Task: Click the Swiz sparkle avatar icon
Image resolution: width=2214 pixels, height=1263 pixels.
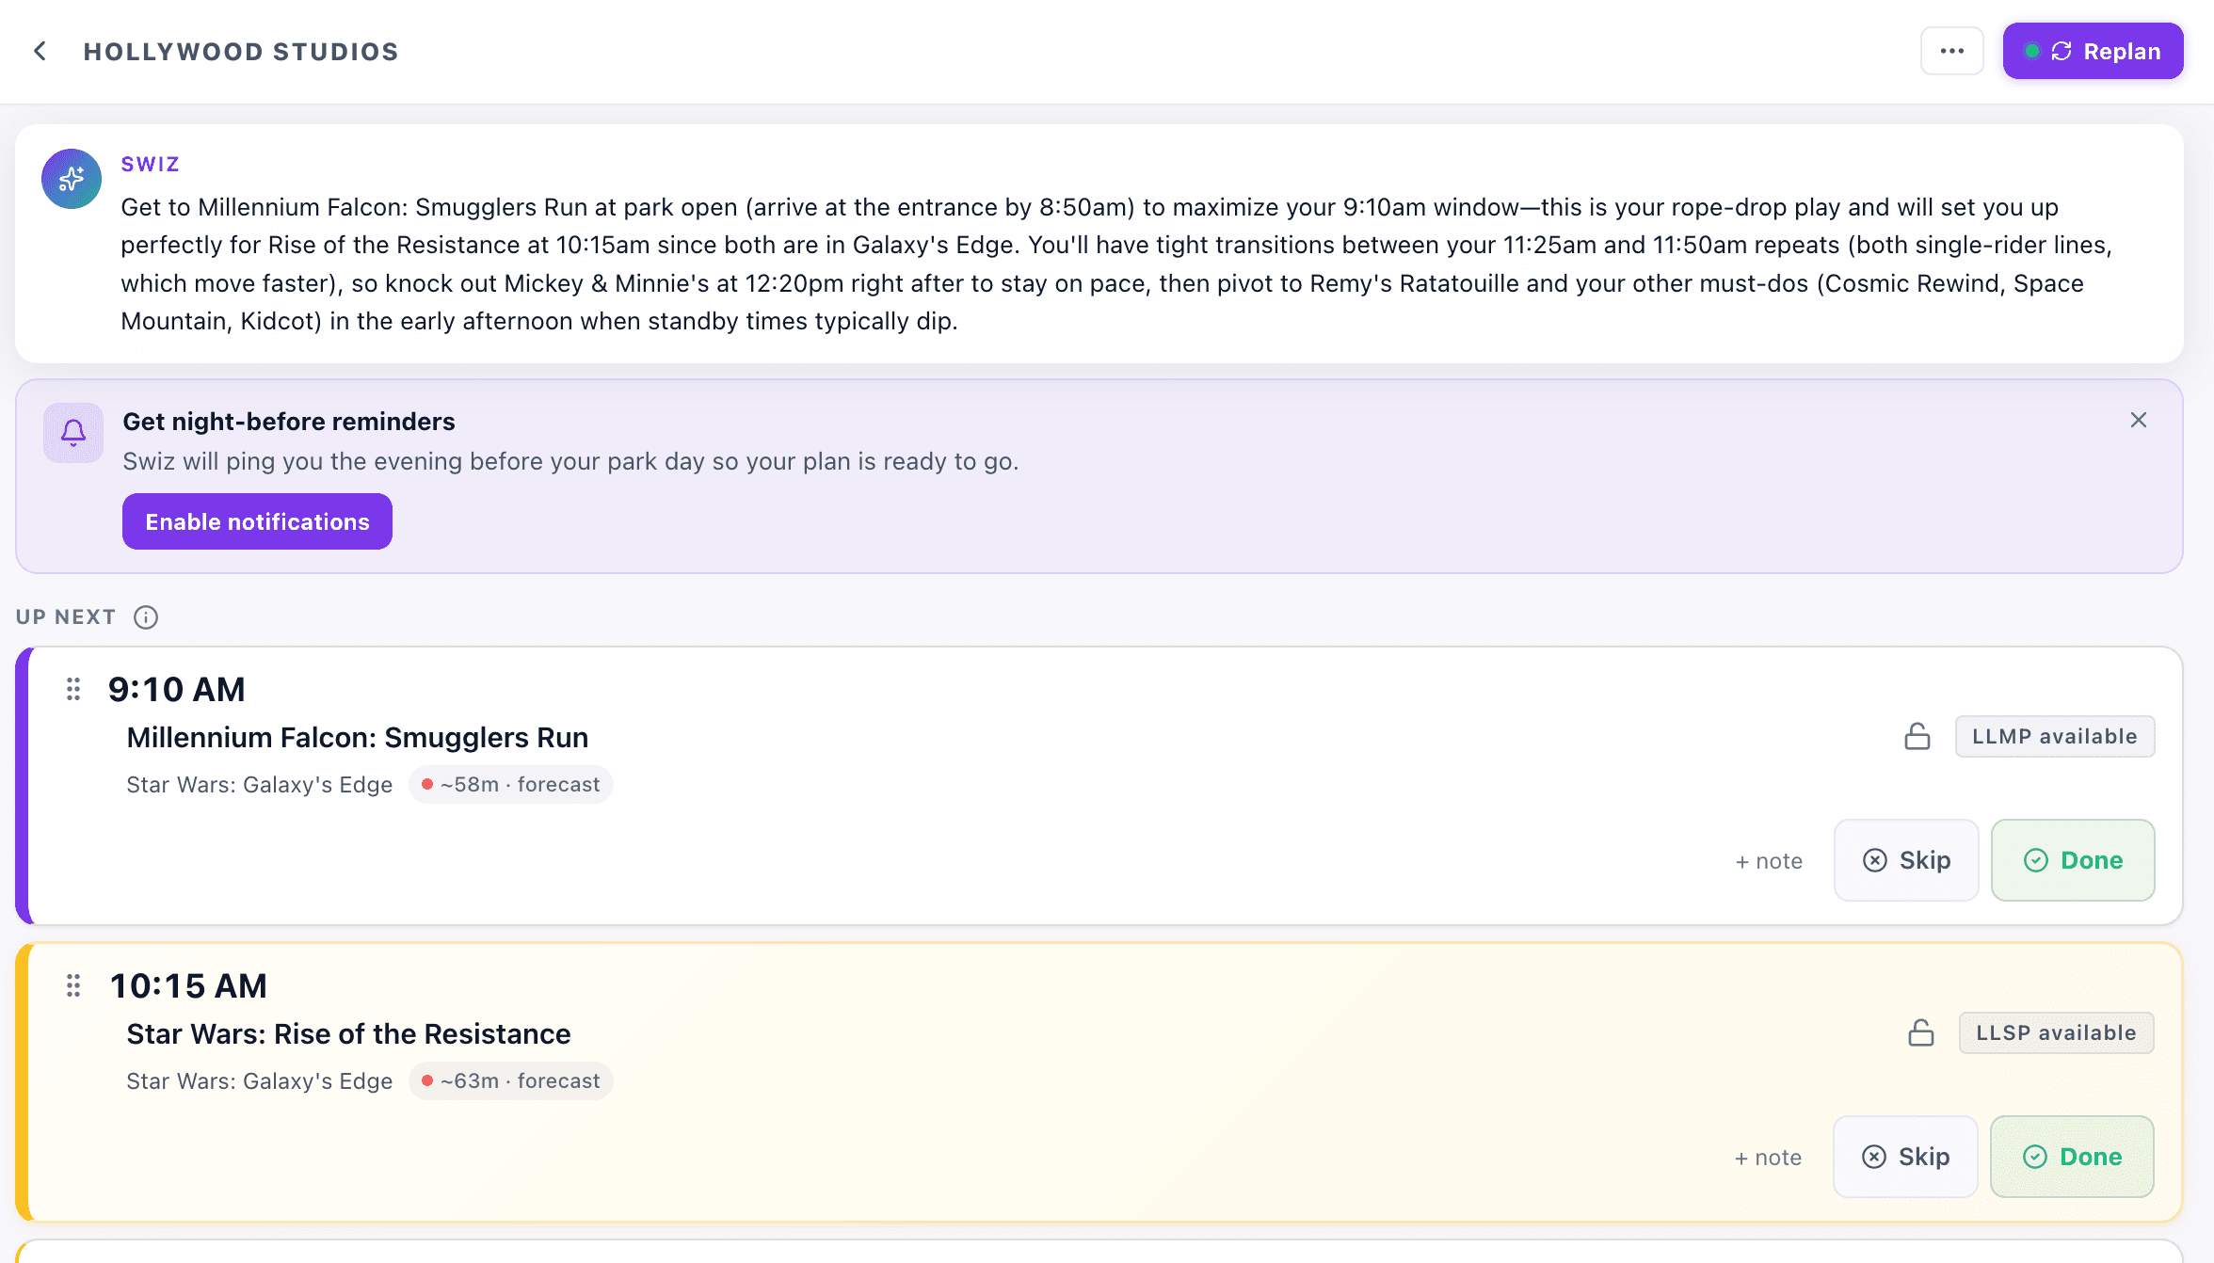Action: (x=72, y=179)
